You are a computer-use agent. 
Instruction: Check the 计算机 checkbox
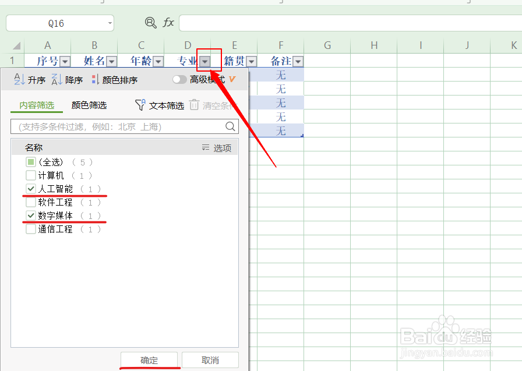tap(31, 175)
